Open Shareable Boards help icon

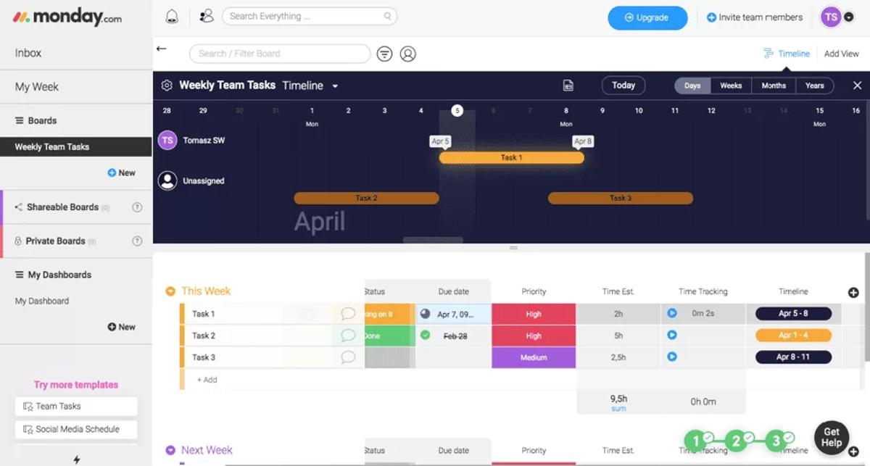137,207
